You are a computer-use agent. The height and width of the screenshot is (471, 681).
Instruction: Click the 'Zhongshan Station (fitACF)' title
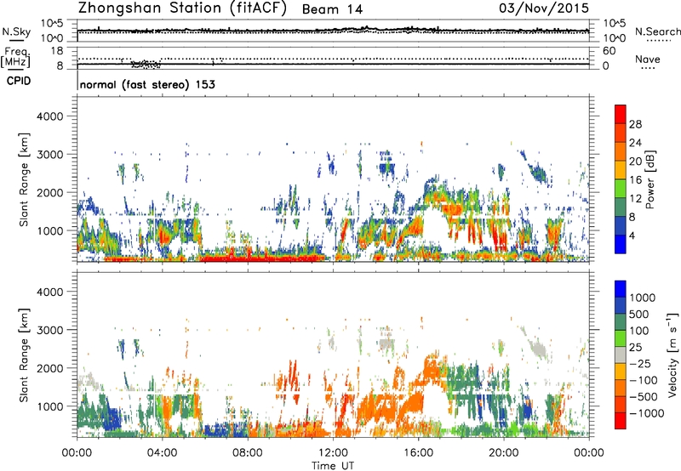point(182,9)
